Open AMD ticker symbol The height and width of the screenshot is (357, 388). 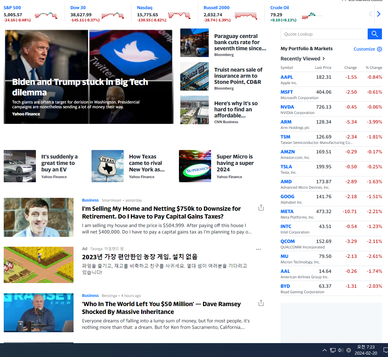(286, 182)
